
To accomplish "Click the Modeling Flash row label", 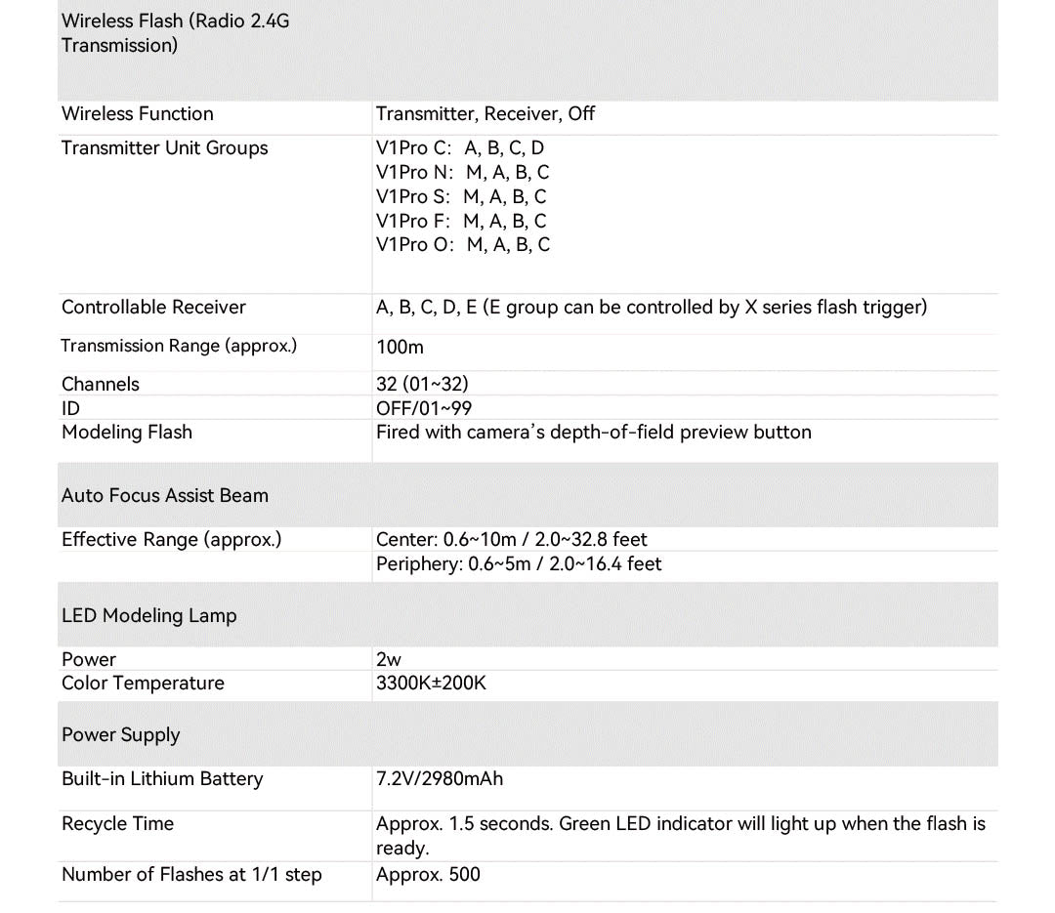I will (127, 433).
